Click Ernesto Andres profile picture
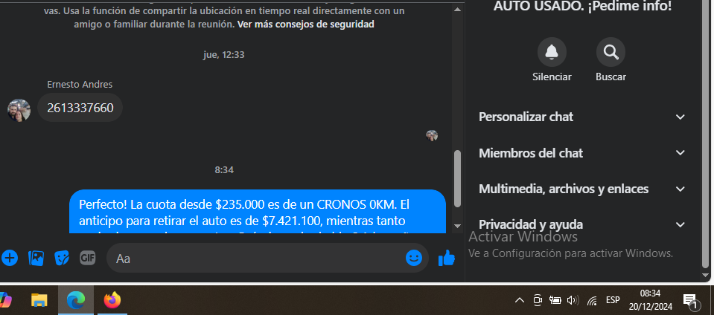This screenshot has height=315, width=714. pos(19,110)
